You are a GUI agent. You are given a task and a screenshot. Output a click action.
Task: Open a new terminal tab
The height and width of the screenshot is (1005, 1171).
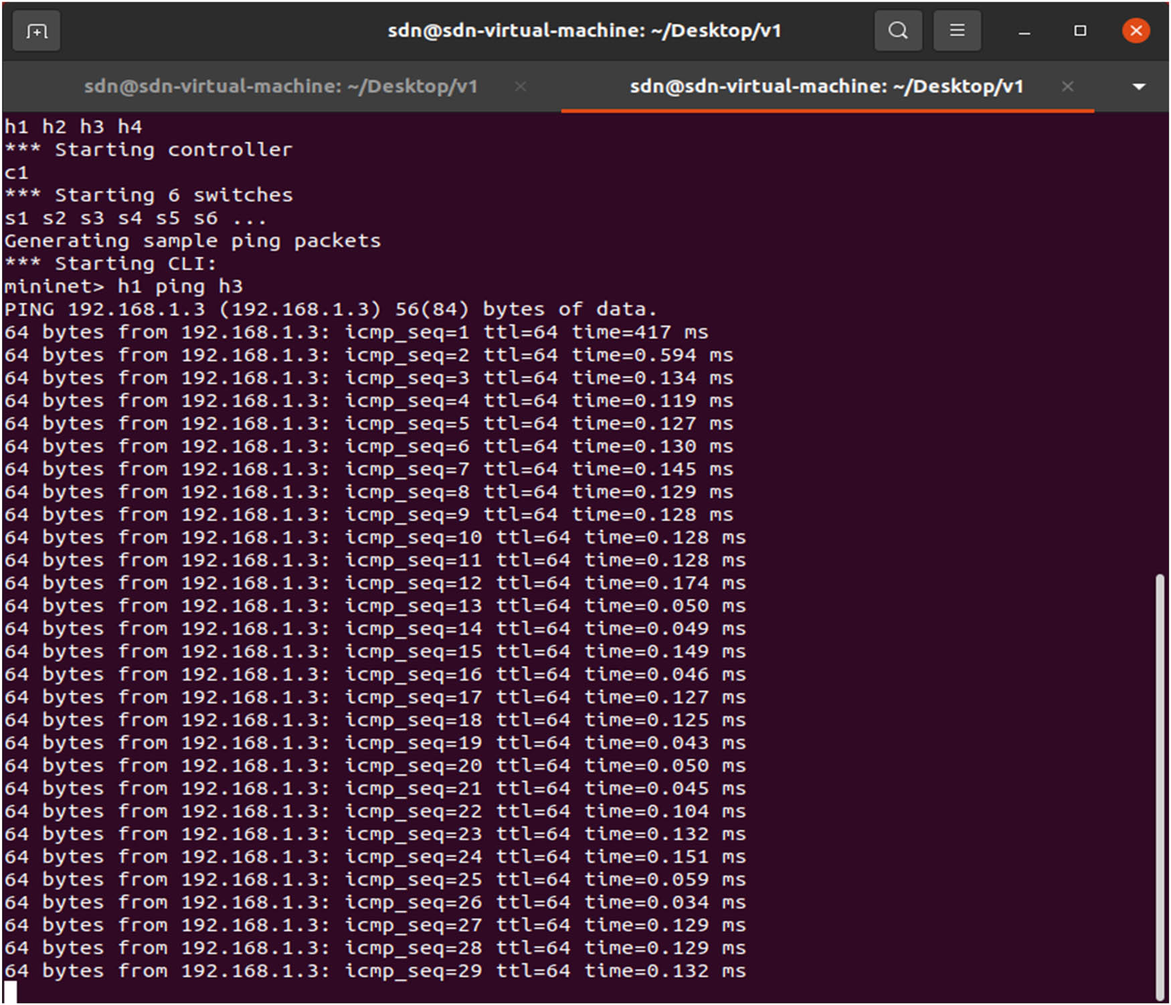(36, 30)
